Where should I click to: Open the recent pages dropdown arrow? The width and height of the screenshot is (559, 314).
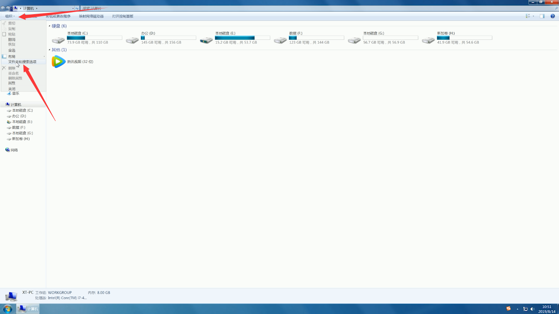[12, 8]
